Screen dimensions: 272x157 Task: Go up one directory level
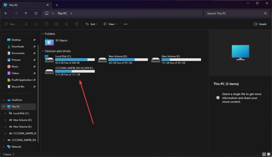26,13
